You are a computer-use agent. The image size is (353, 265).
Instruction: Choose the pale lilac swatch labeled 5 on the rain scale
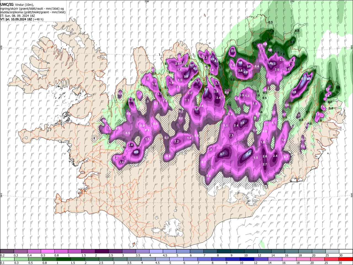point(176,259)
